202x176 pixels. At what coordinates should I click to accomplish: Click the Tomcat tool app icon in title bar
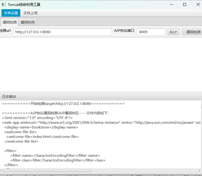(4, 4)
